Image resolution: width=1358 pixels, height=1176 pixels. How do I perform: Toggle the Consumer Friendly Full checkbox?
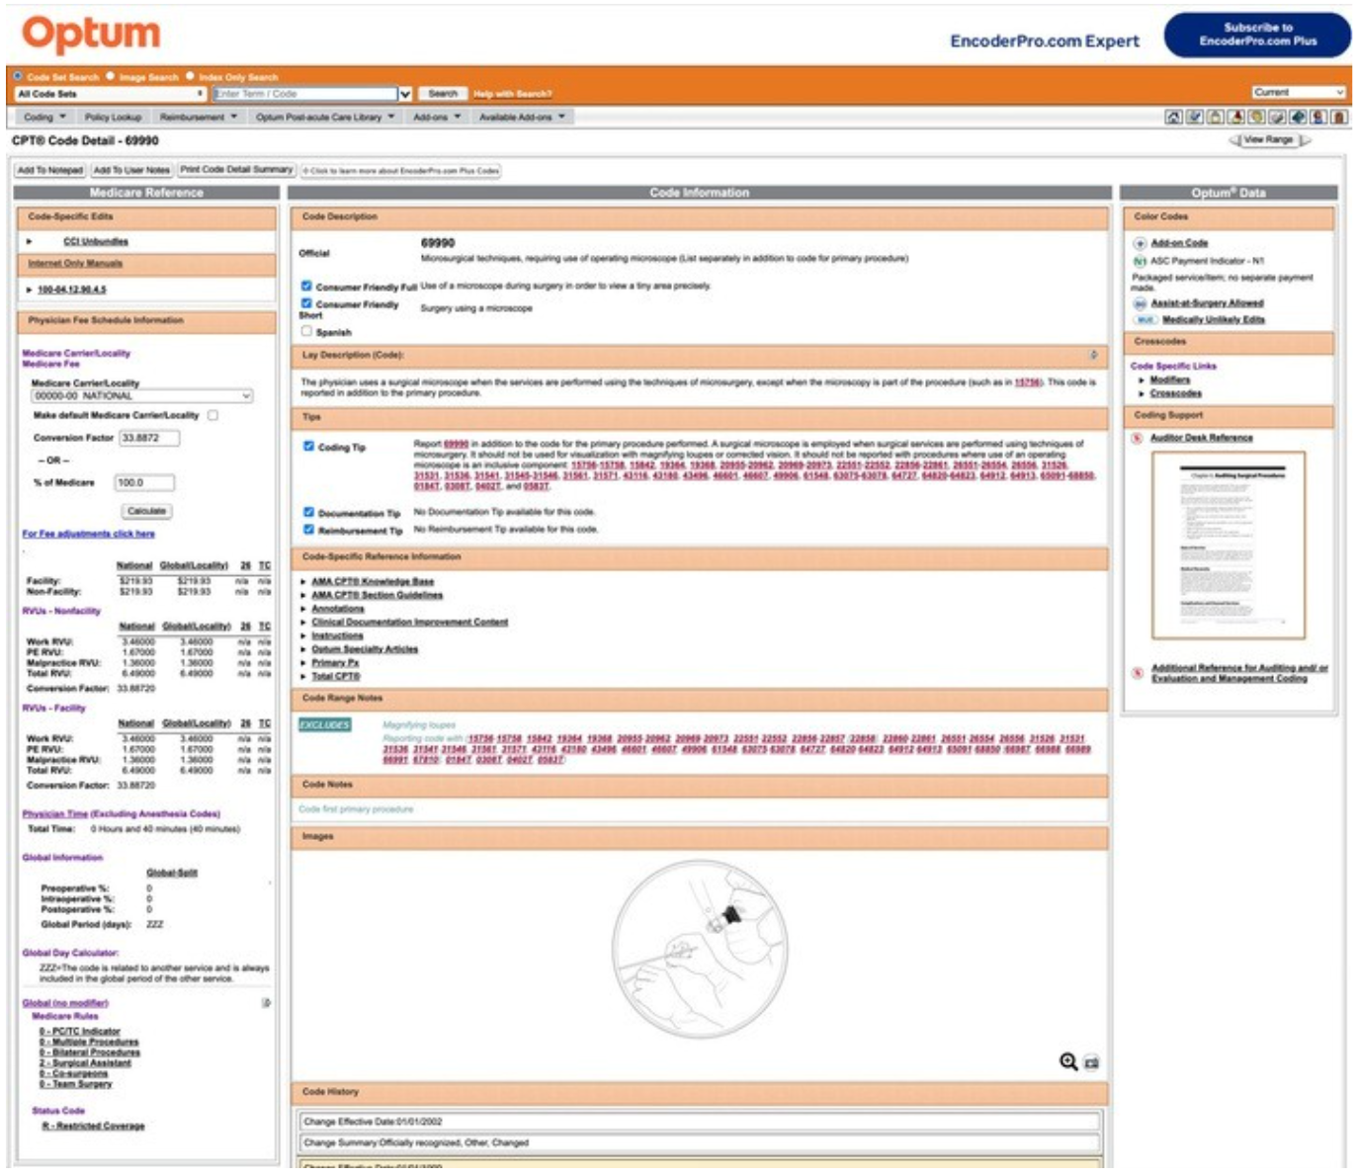(306, 286)
